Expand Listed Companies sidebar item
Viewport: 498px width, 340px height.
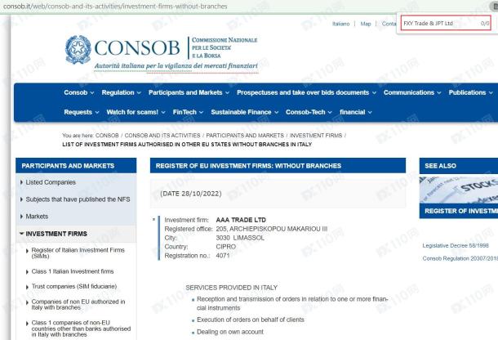pyautogui.click(x=51, y=182)
